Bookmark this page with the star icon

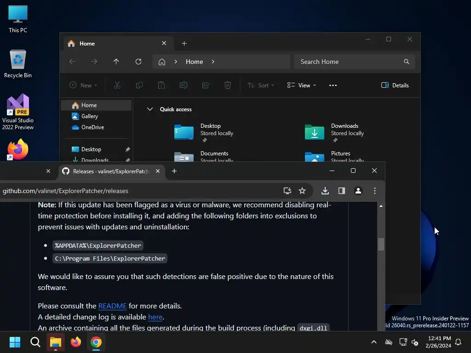tap(302, 191)
